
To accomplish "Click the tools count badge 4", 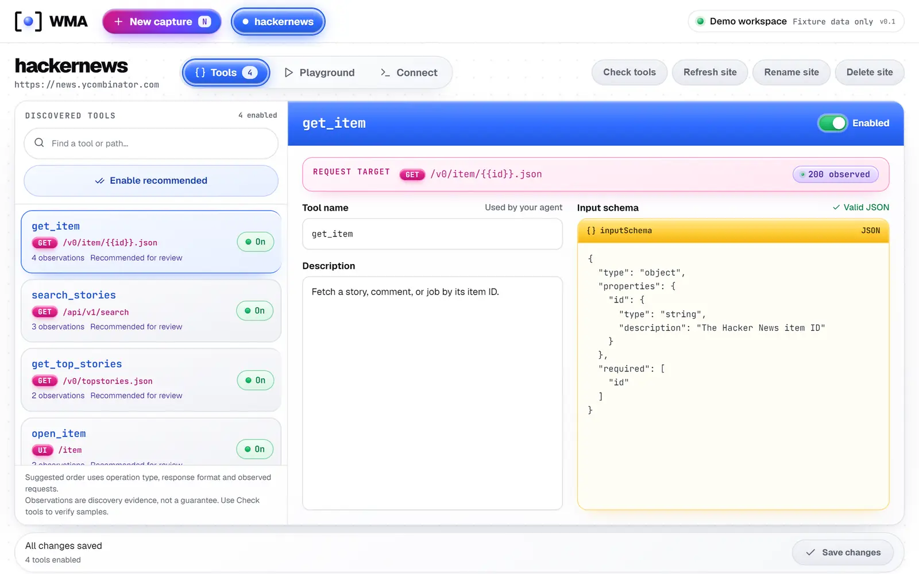I will tap(250, 72).
